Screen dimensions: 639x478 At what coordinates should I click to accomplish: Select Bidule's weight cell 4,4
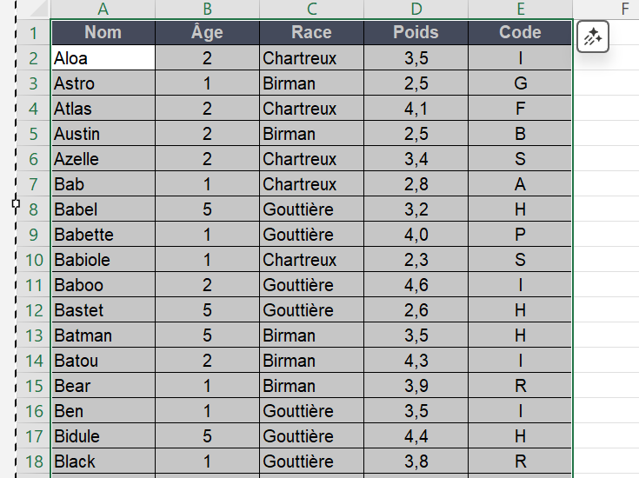pos(416,436)
